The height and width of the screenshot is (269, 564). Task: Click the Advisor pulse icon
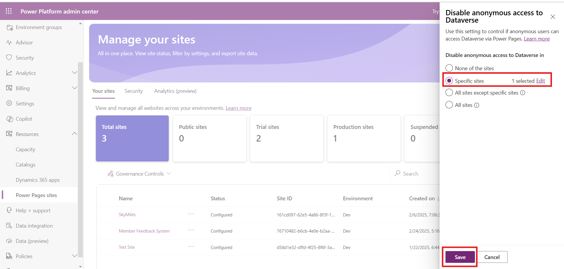[x=9, y=42]
